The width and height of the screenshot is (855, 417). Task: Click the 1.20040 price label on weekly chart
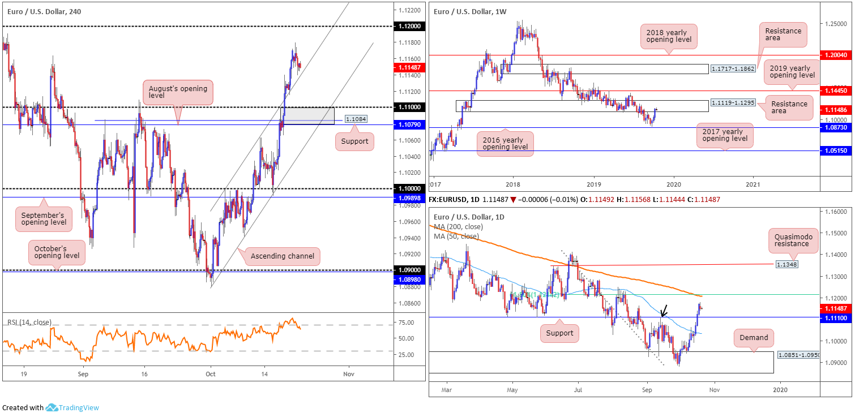pyautogui.click(x=835, y=55)
